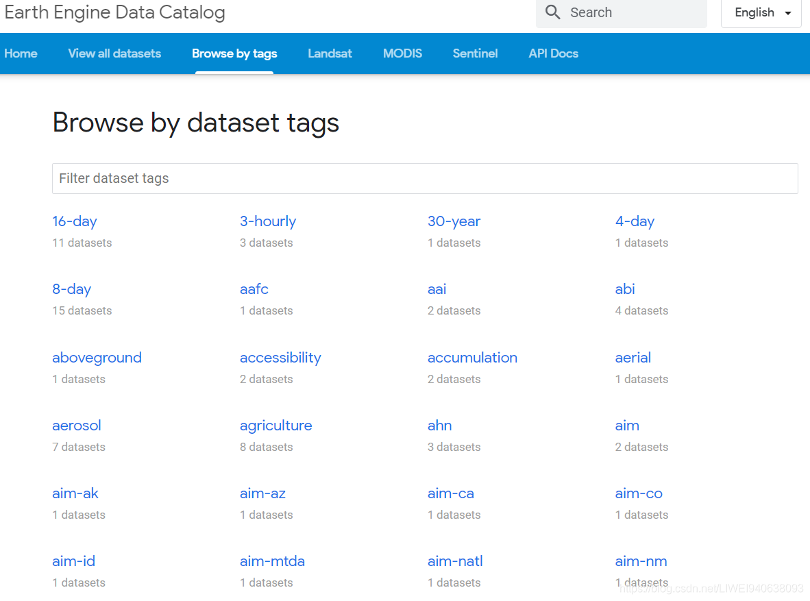Open the API Docs tab

tap(553, 53)
